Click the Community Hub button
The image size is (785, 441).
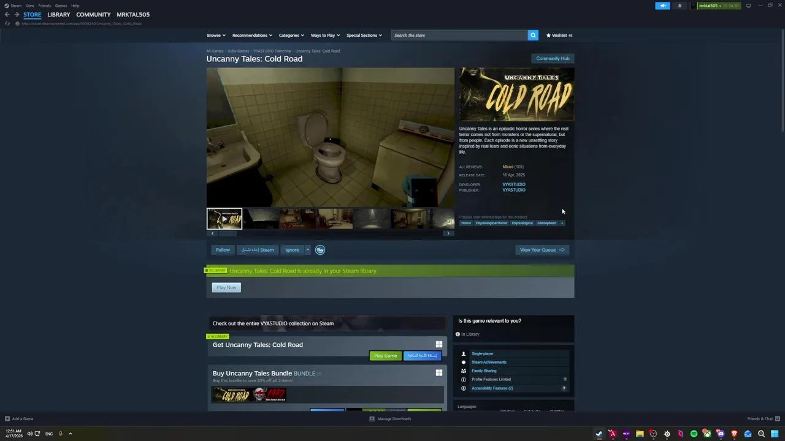point(553,58)
